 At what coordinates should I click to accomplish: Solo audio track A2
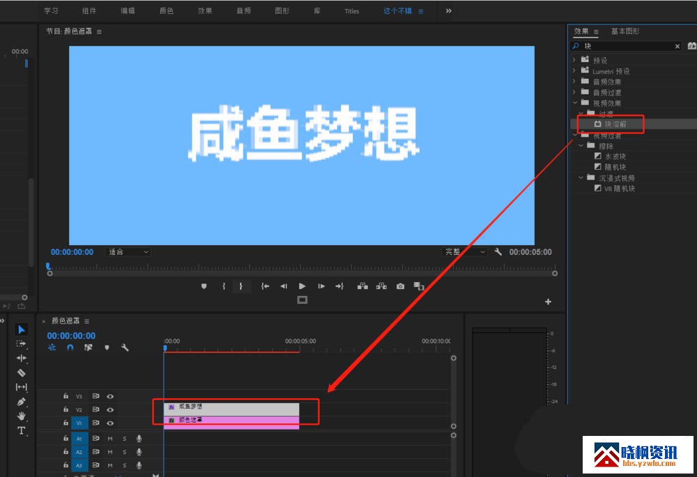(x=125, y=452)
